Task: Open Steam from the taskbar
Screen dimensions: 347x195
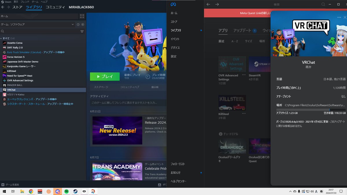Action: pyautogui.click(x=75, y=191)
